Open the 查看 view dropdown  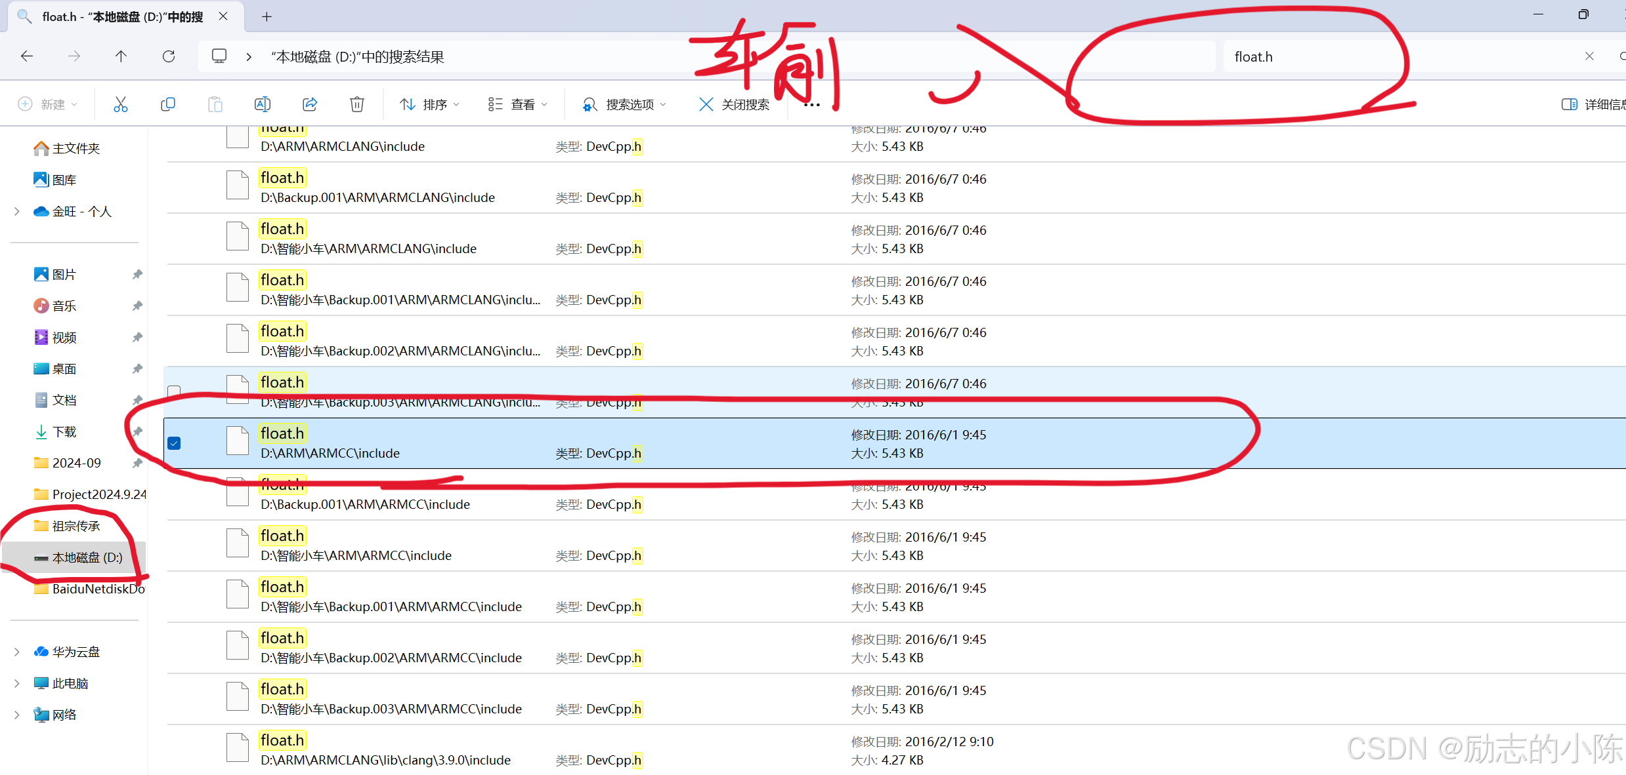coord(518,104)
